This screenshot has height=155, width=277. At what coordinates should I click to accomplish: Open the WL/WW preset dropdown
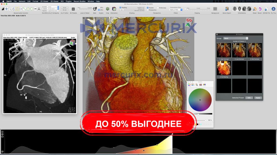(x=53, y=7)
